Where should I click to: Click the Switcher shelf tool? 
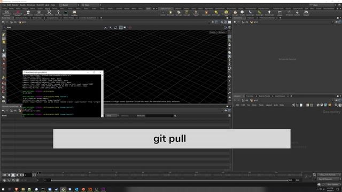point(297,13)
